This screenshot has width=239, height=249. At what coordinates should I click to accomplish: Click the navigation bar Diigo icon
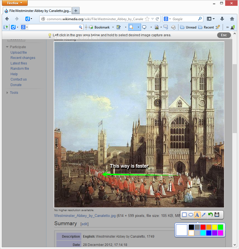coord(28,19)
